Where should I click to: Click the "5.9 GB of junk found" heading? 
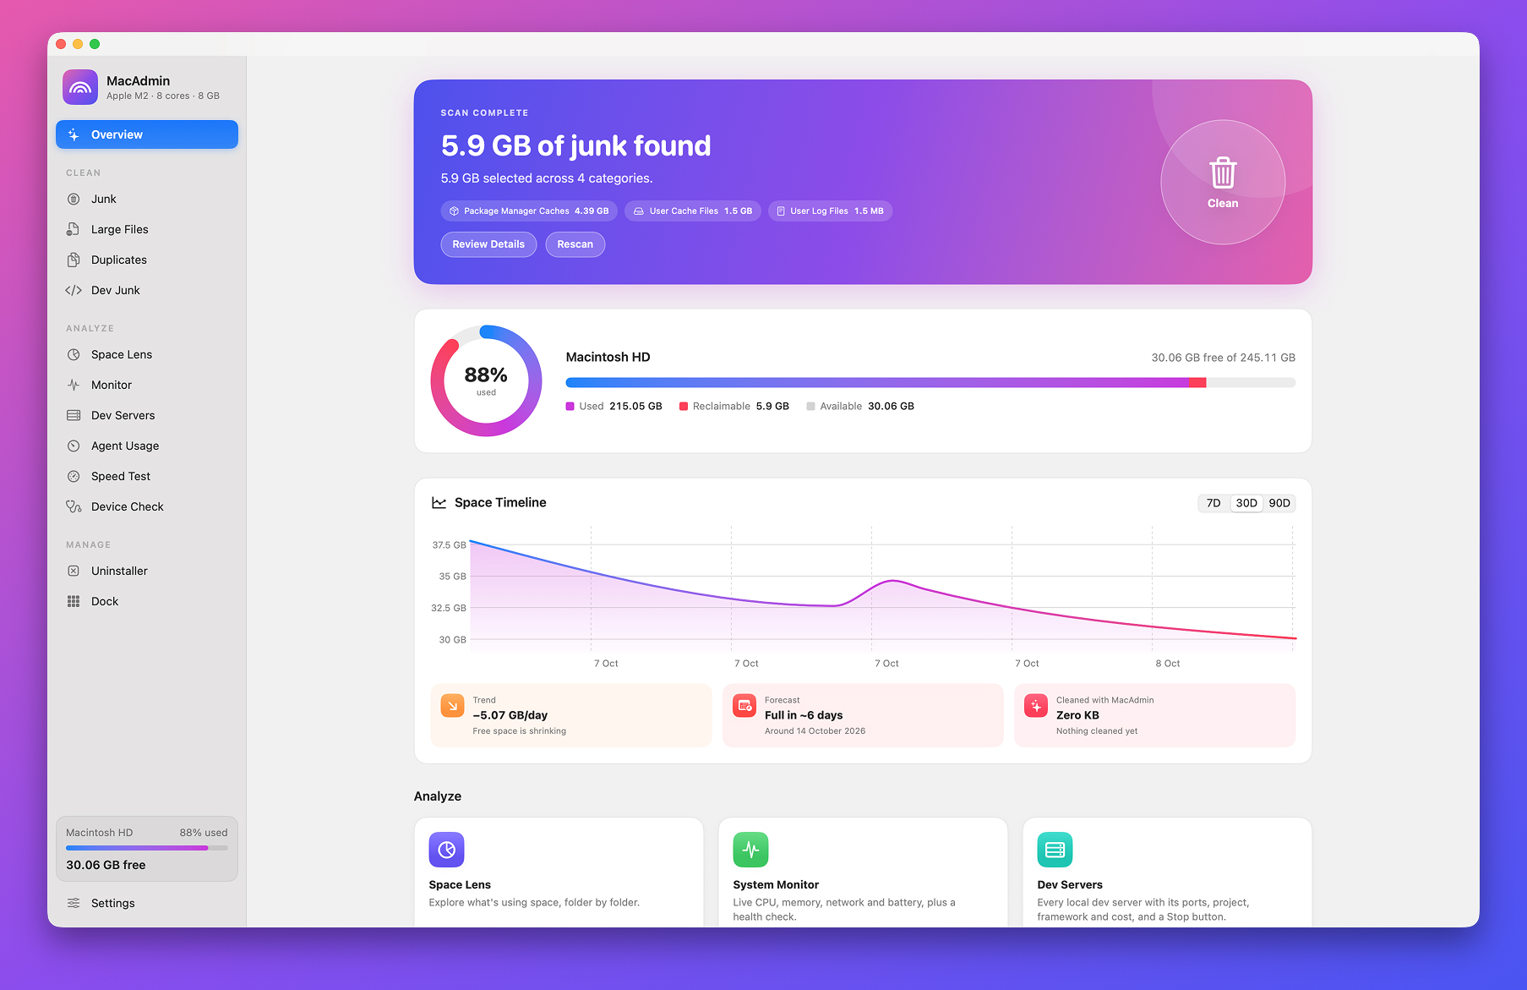[x=575, y=145]
